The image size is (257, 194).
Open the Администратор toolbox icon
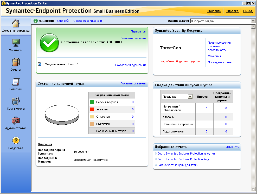(x=16, y=121)
